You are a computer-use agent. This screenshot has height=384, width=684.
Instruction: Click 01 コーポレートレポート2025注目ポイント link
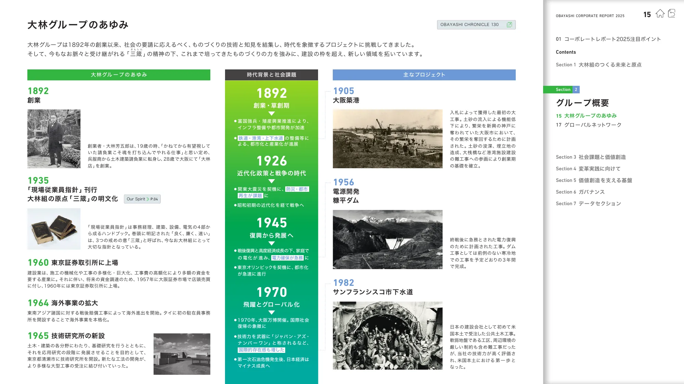pyautogui.click(x=608, y=39)
